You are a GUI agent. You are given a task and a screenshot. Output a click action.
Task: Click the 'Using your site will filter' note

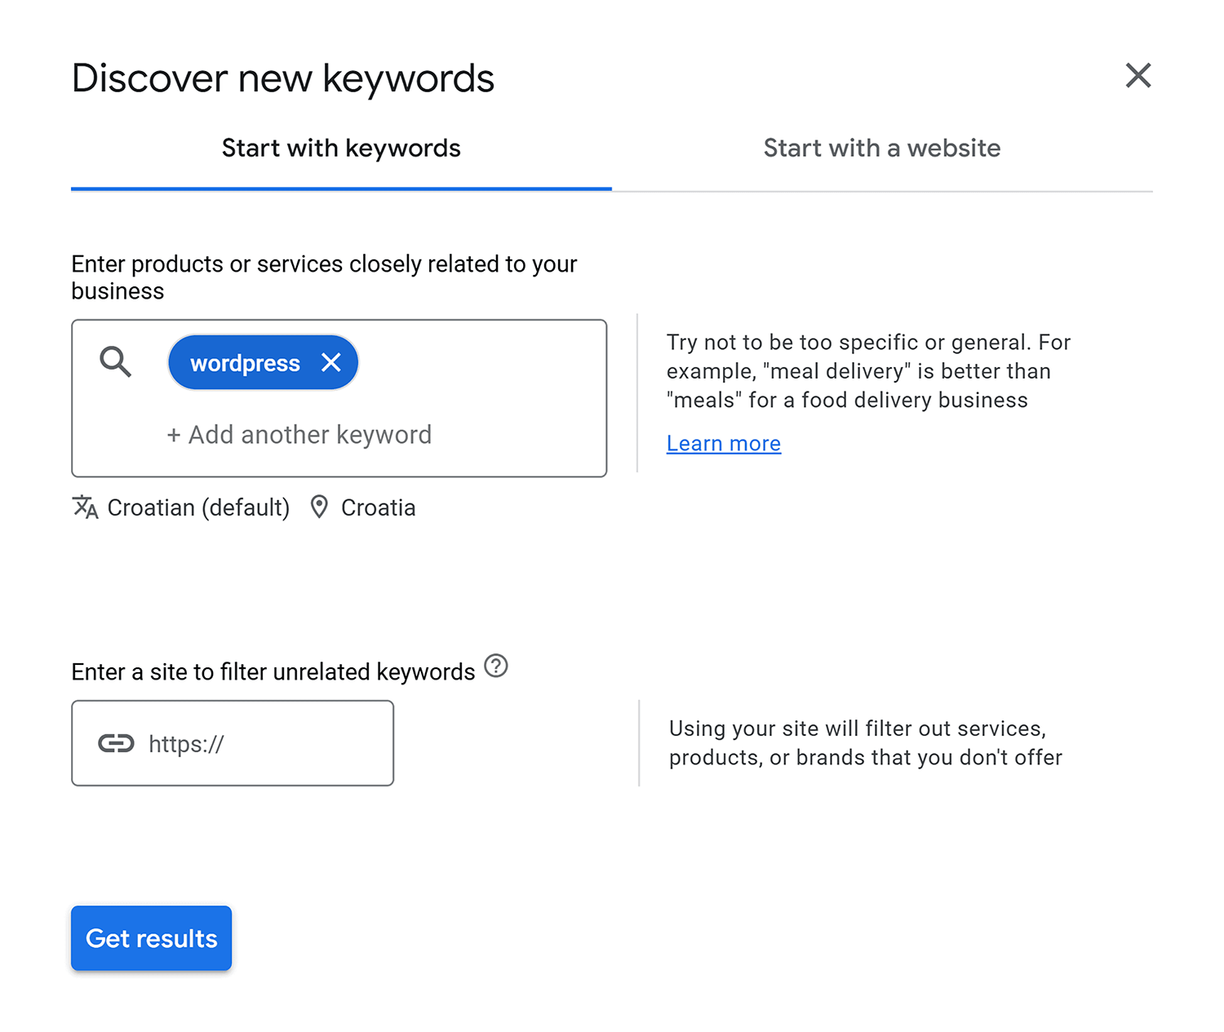tap(865, 743)
